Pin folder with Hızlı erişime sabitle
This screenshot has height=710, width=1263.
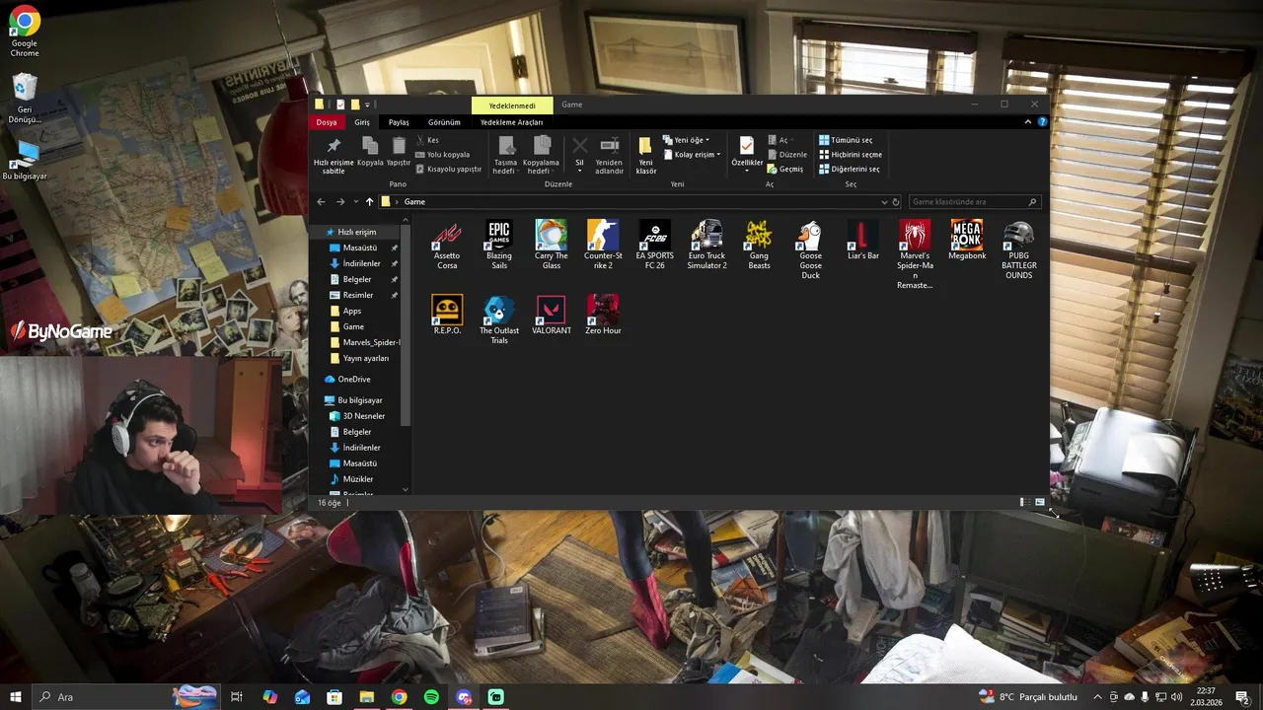pyautogui.click(x=334, y=155)
